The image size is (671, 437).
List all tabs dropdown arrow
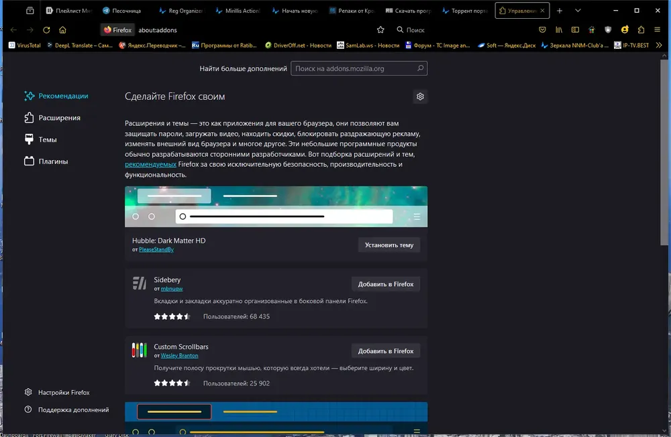(578, 11)
